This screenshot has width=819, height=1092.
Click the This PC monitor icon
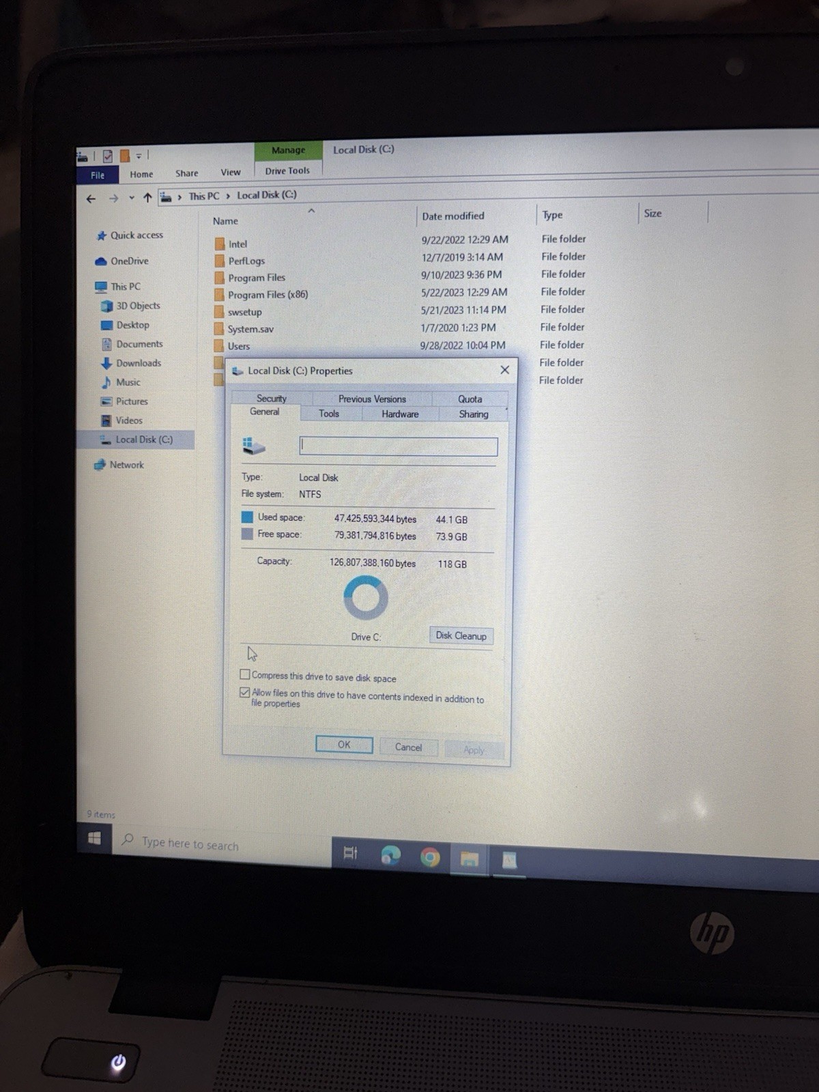coord(101,287)
